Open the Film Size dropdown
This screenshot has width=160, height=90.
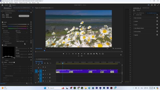tap(22, 41)
